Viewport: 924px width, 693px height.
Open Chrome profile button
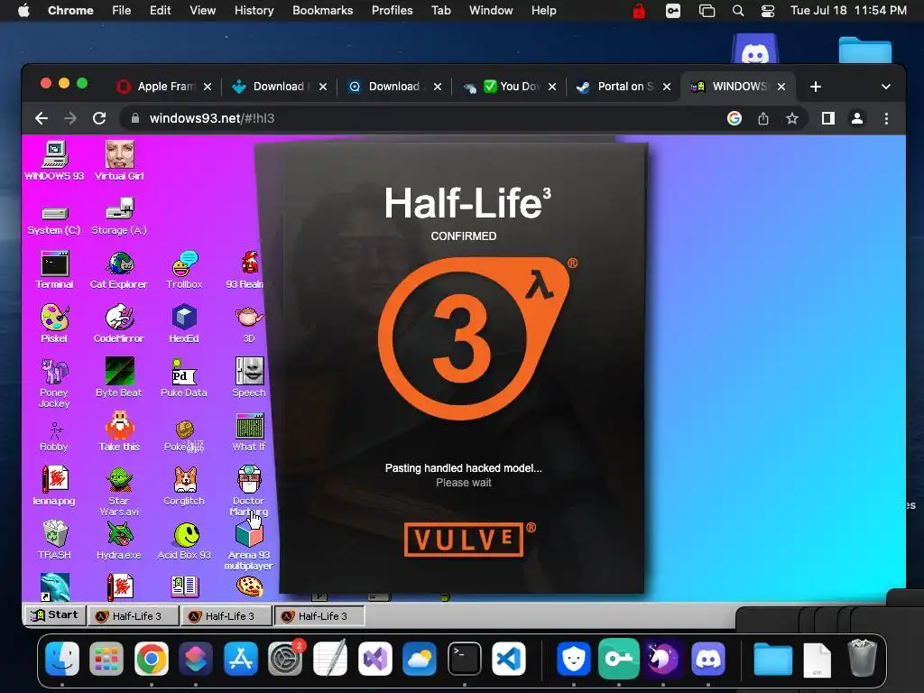click(x=857, y=118)
